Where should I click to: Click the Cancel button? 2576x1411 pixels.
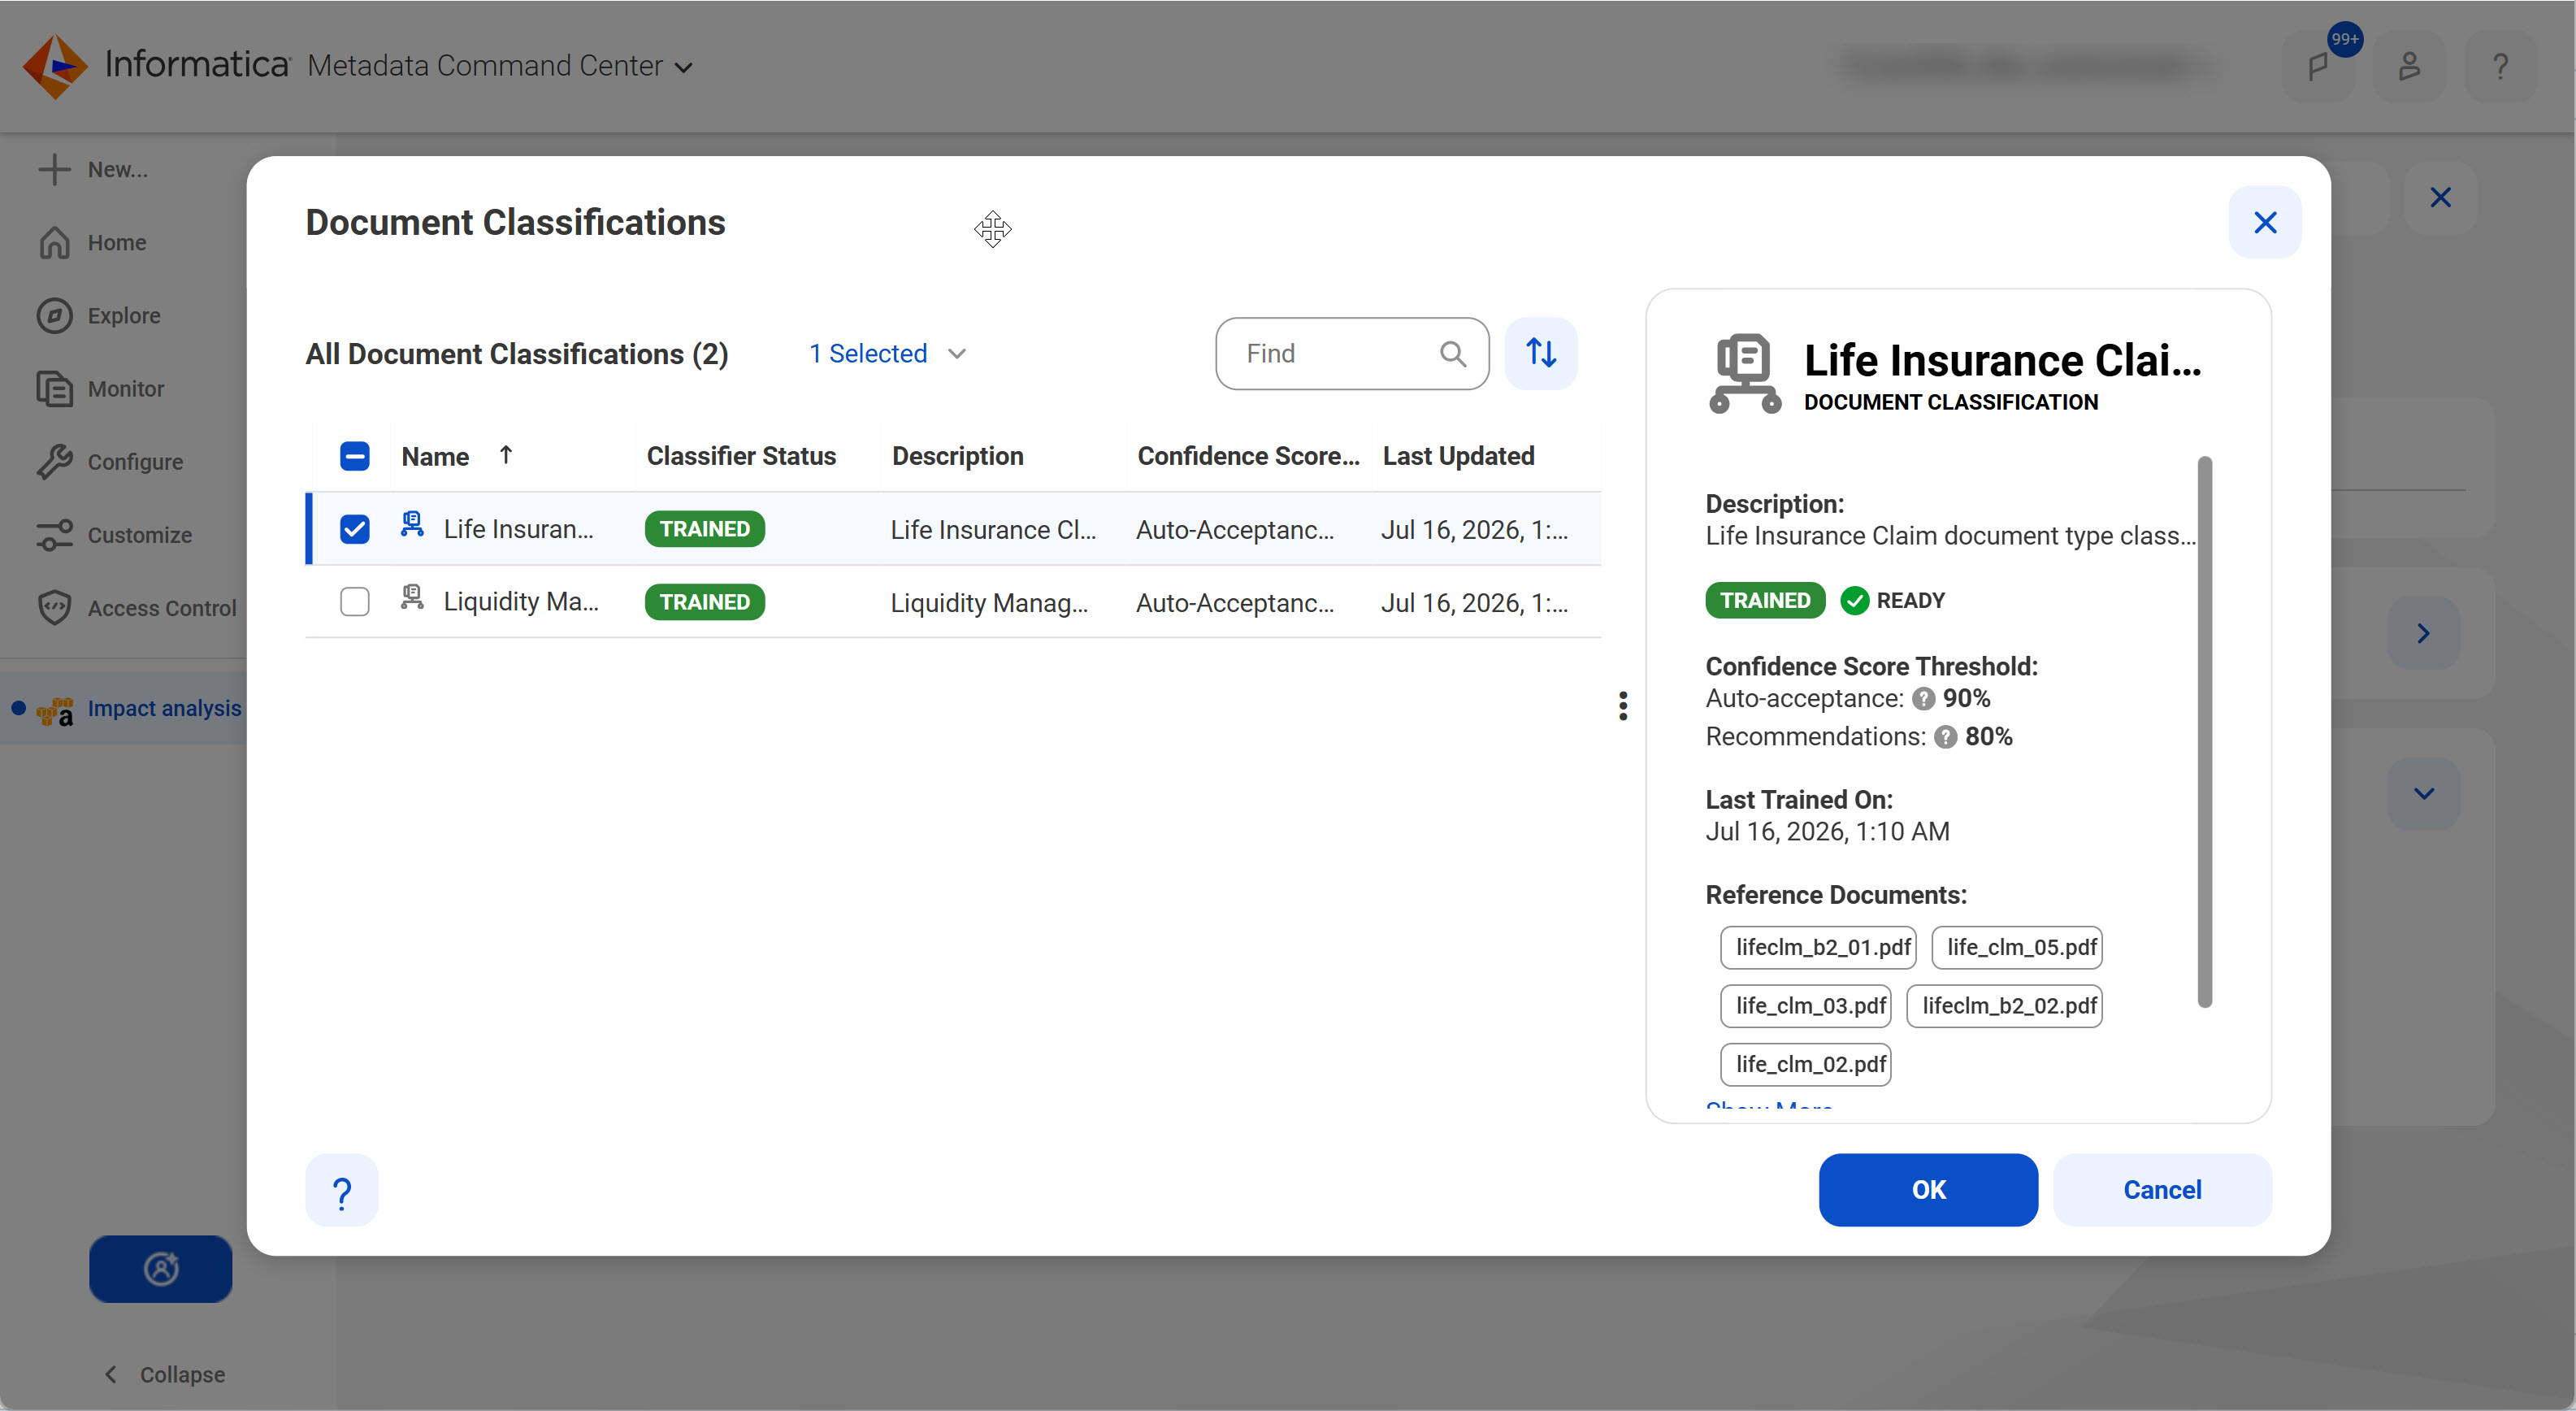point(2161,1189)
